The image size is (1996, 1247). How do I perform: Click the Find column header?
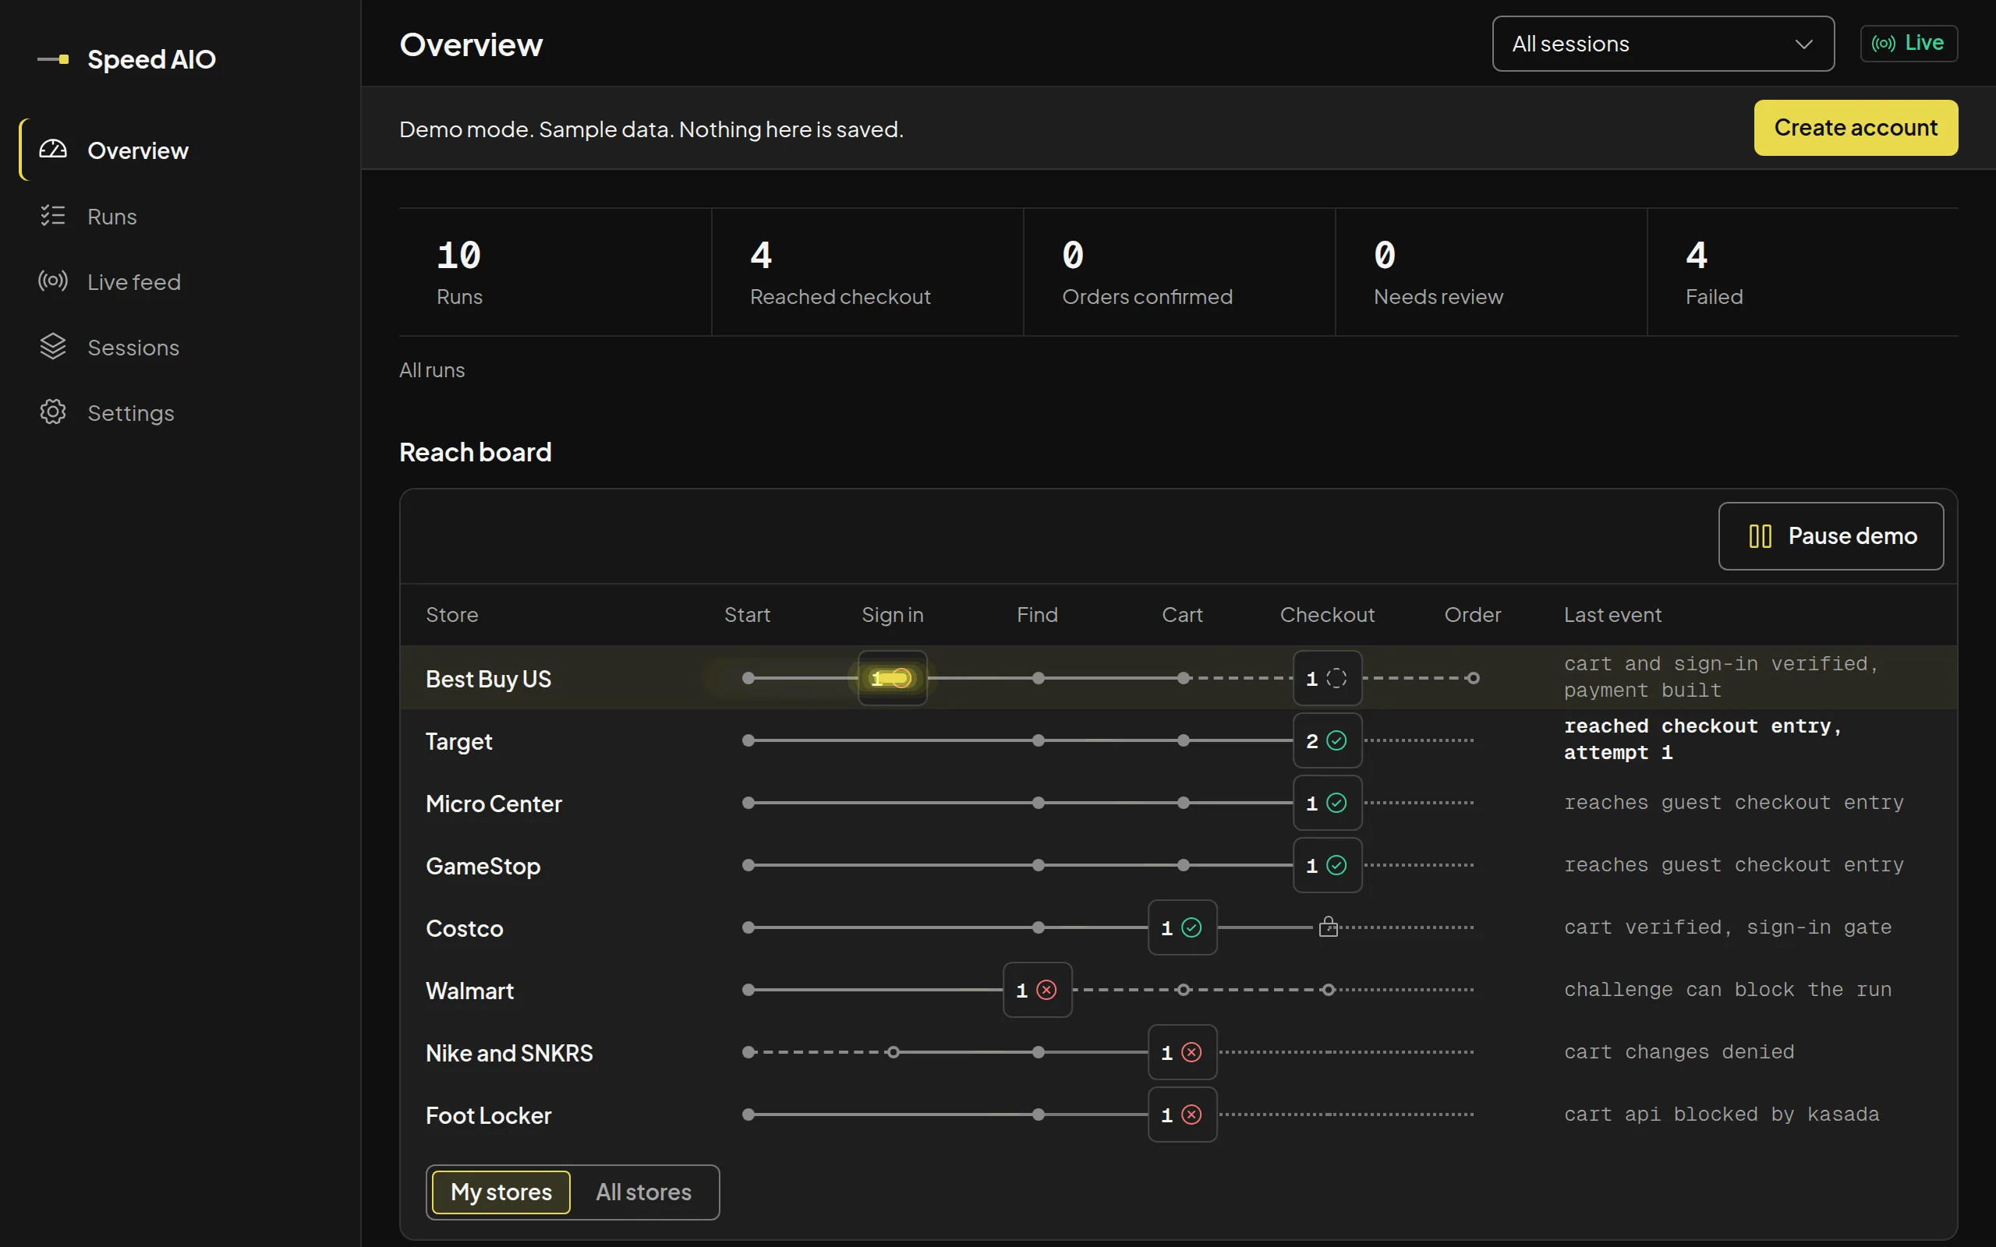[x=1037, y=614]
